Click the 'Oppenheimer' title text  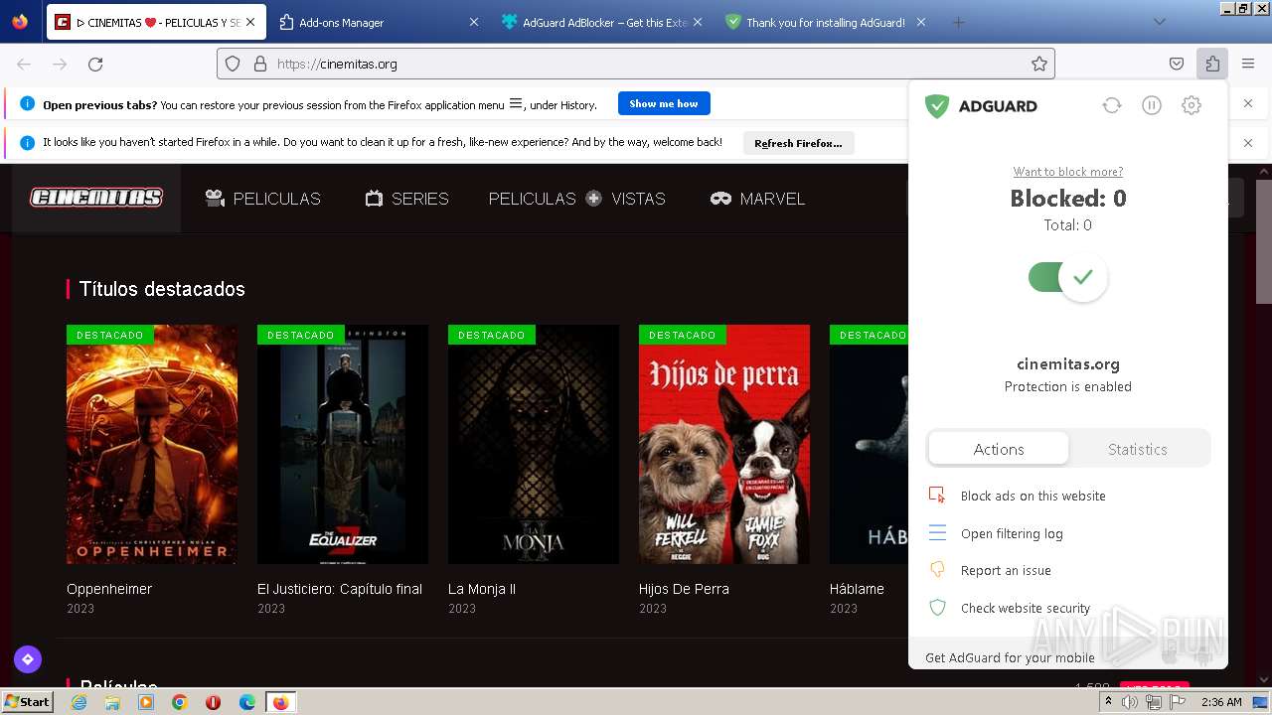(x=109, y=589)
